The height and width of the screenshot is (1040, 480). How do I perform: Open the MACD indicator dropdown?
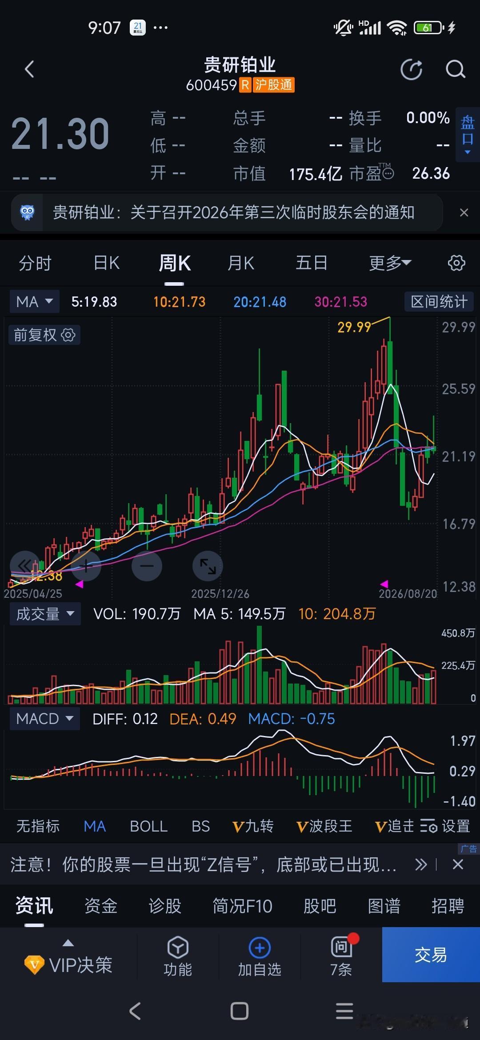pos(45,719)
